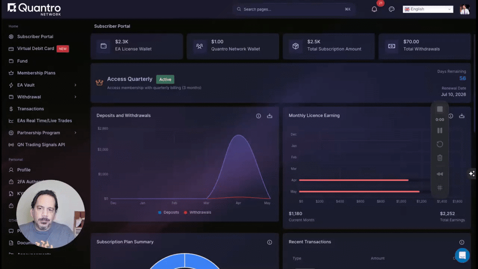Download the Deposits and Withdrawals chart
478x269 pixels.
click(269, 116)
